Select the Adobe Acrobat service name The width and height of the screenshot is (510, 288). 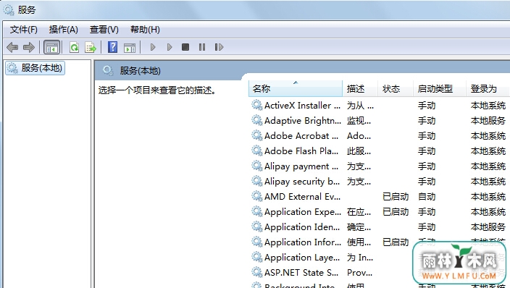pyautogui.click(x=301, y=135)
